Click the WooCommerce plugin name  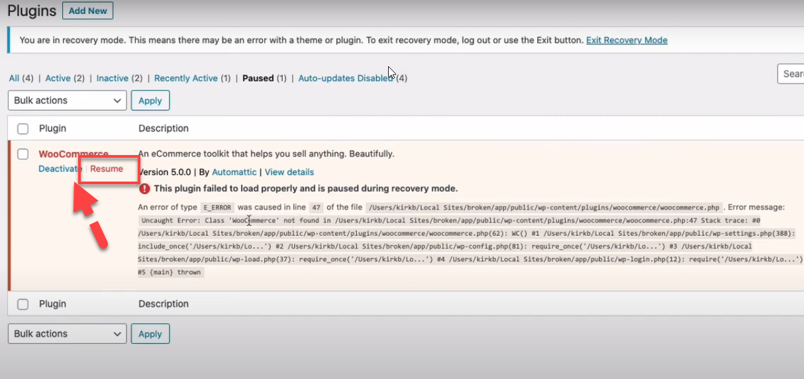(74, 154)
